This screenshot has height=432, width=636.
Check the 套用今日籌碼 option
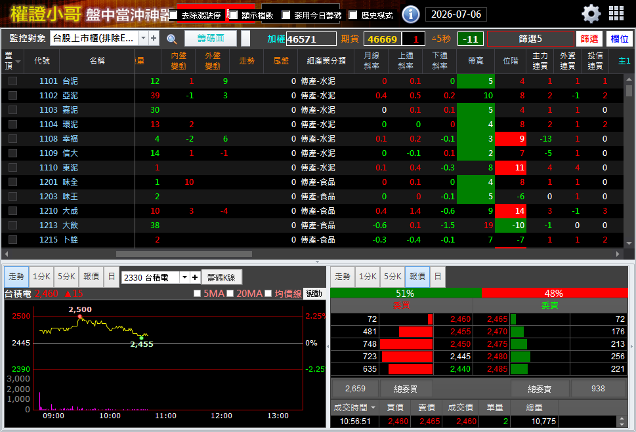(286, 15)
